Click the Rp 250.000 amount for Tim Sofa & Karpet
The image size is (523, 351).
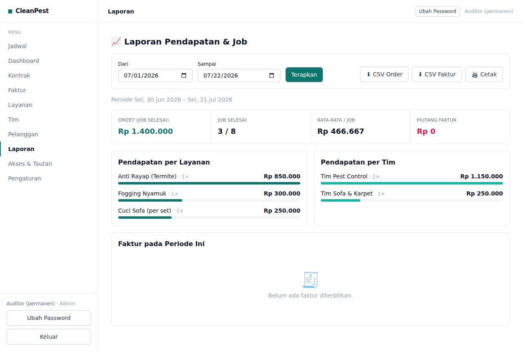pos(485,193)
